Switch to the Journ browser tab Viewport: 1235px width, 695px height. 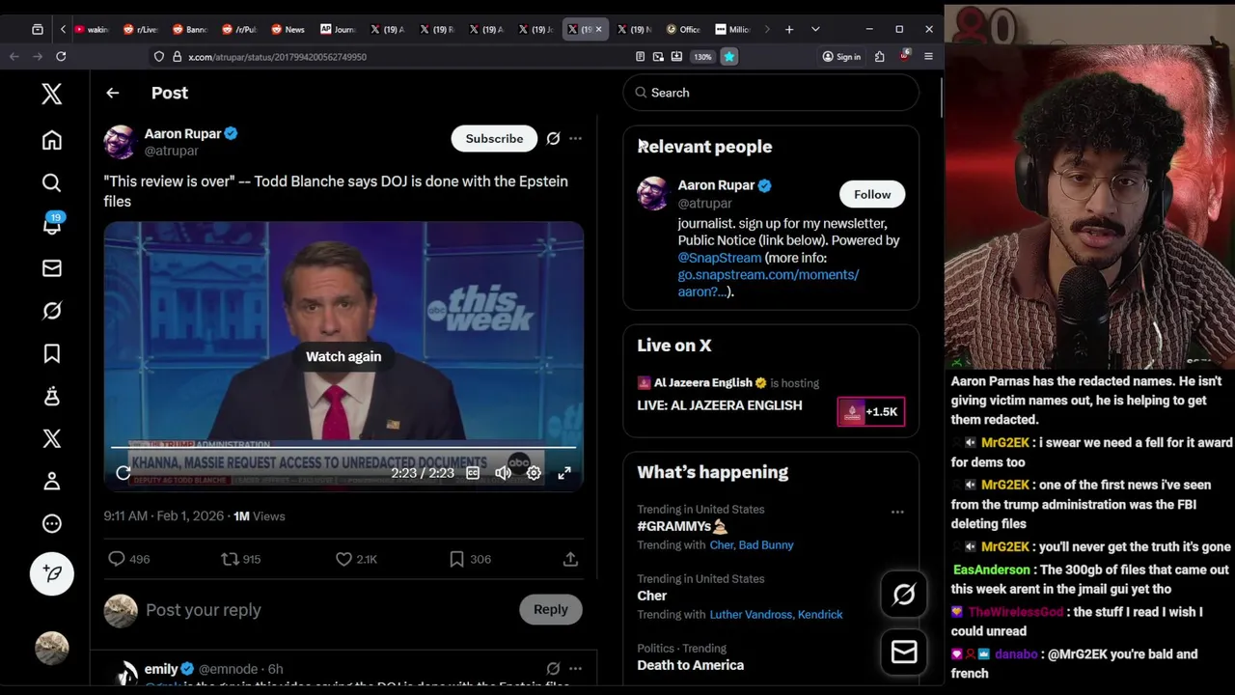pos(338,30)
